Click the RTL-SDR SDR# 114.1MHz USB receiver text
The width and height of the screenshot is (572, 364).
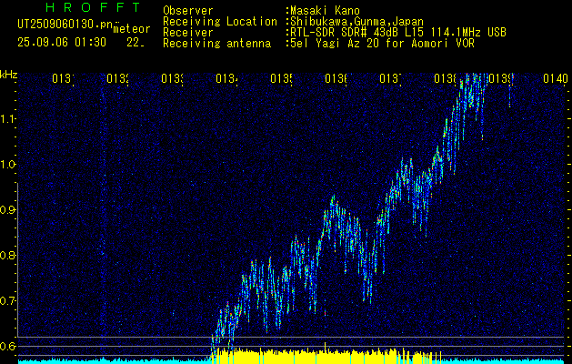pos(398,33)
